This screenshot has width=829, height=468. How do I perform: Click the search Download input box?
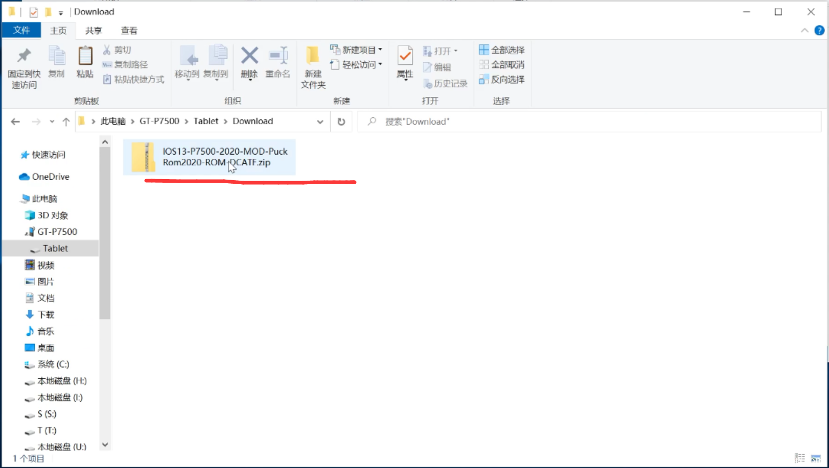pyautogui.click(x=588, y=121)
